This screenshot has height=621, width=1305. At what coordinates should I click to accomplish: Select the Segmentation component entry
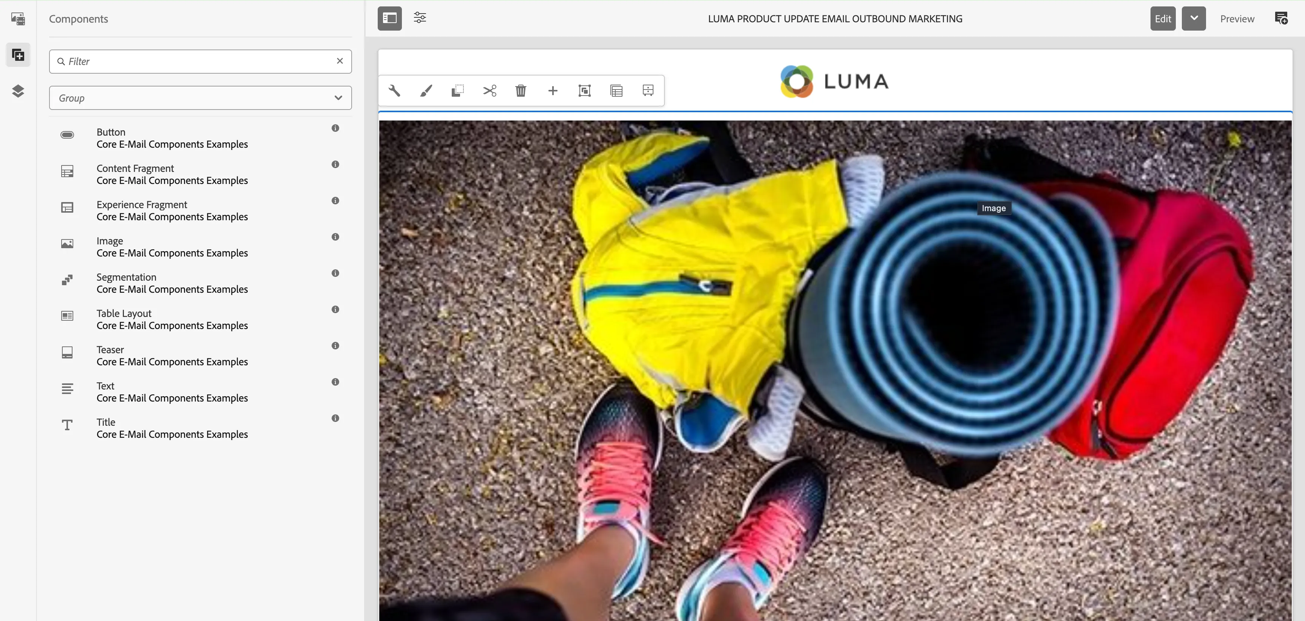coord(200,283)
